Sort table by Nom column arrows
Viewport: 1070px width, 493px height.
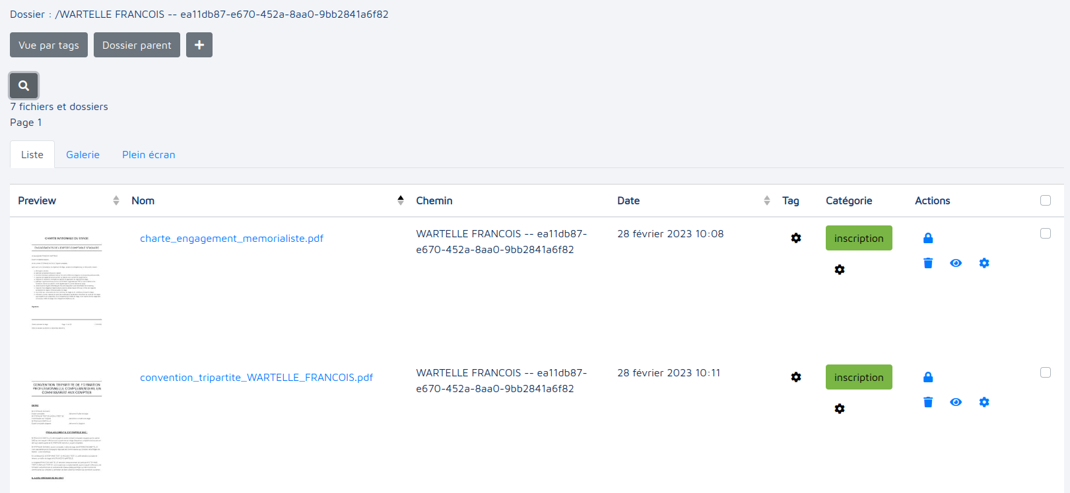coord(400,200)
